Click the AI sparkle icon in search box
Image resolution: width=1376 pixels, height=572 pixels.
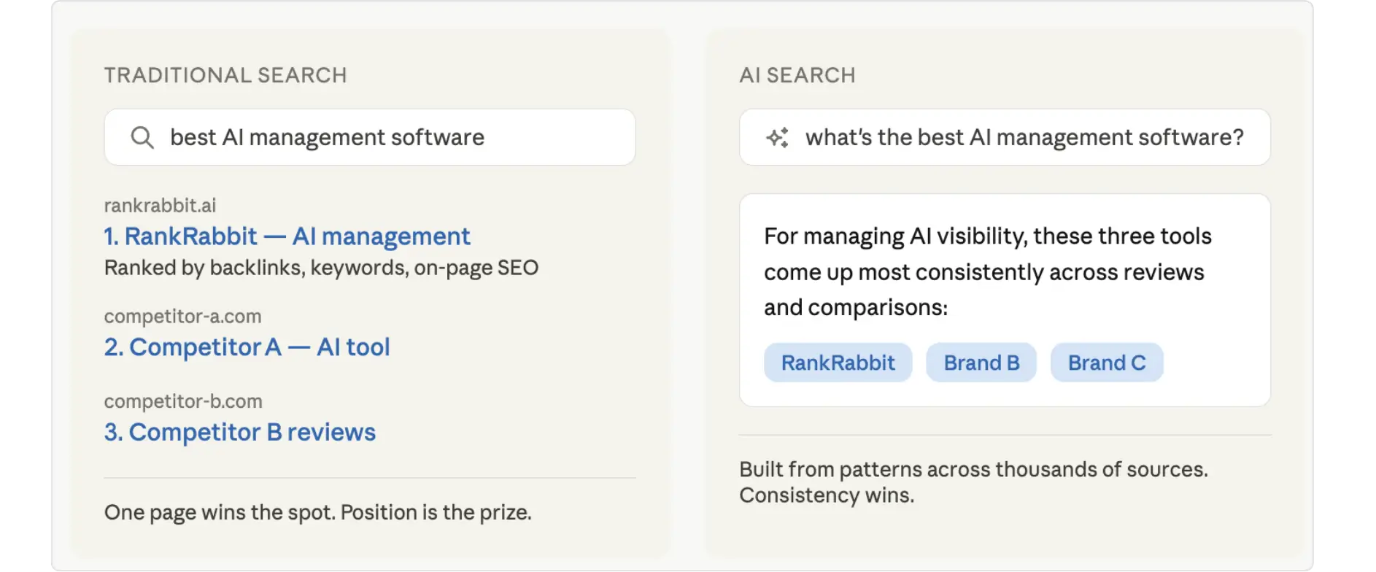tap(778, 137)
